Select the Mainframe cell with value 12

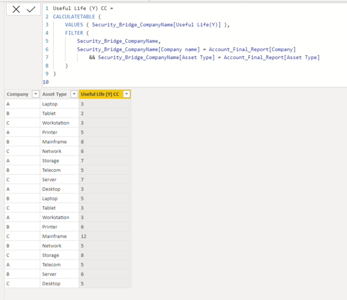[x=60, y=236]
